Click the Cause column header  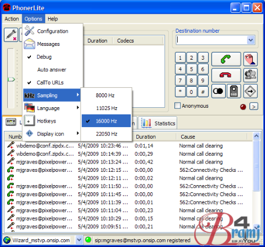pyautogui.click(x=212, y=136)
